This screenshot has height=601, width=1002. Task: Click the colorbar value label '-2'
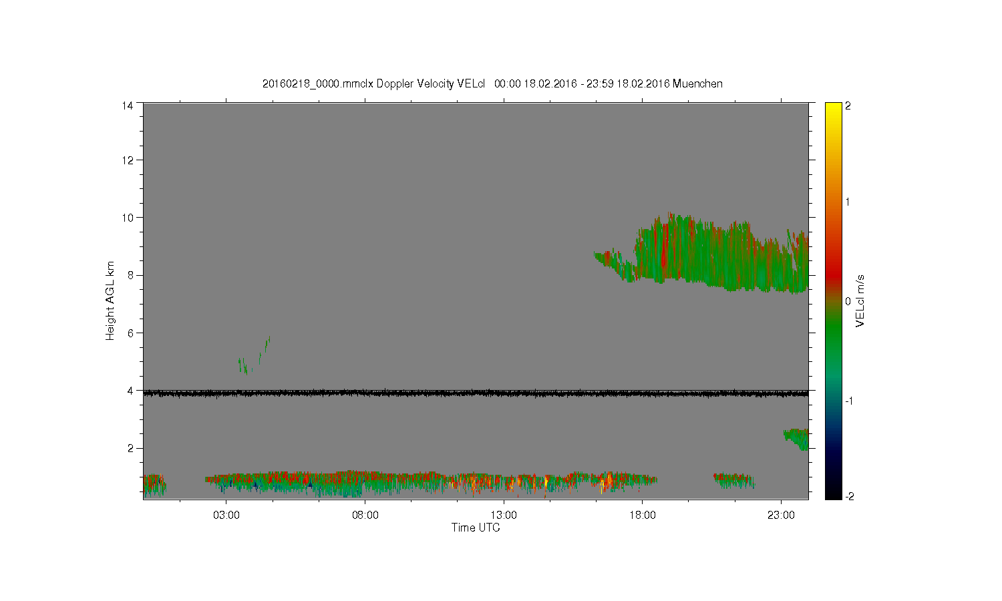click(849, 497)
